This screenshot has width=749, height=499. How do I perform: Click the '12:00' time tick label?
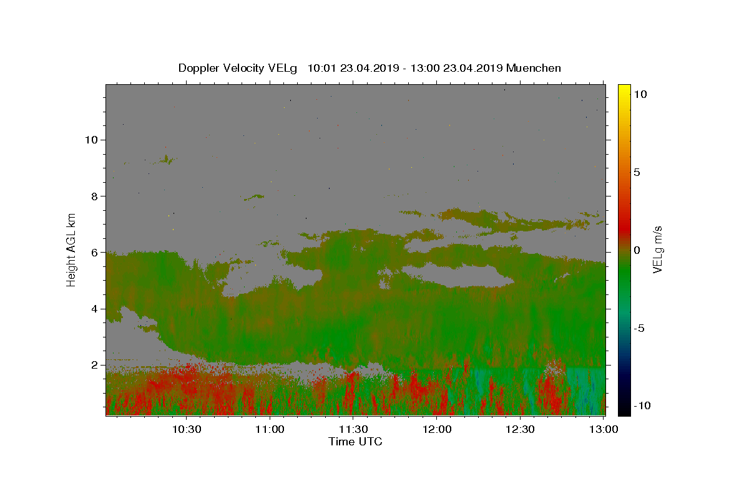pyautogui.click(x=437, y=430)
